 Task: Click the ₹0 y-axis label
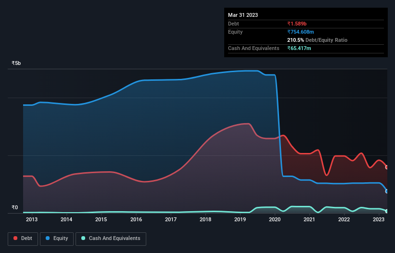pyautogui.click(x=14, y=207)
